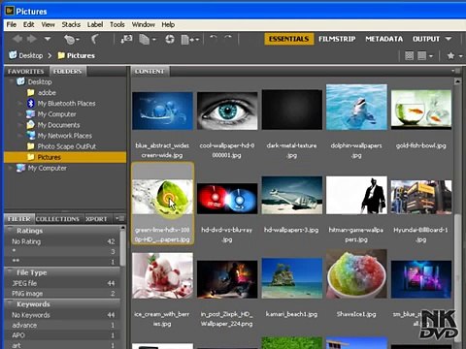Click the Content panel scroll up arrow
Screen dimensions: 466x349
(457, 81)
